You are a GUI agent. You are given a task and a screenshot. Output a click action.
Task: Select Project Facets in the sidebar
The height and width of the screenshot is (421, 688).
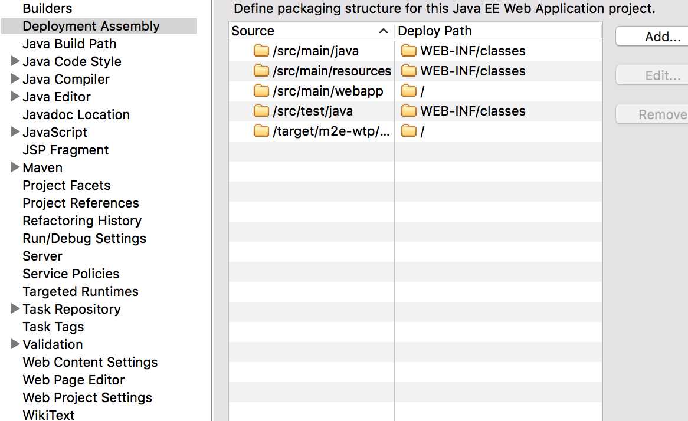tap(66, 185)
